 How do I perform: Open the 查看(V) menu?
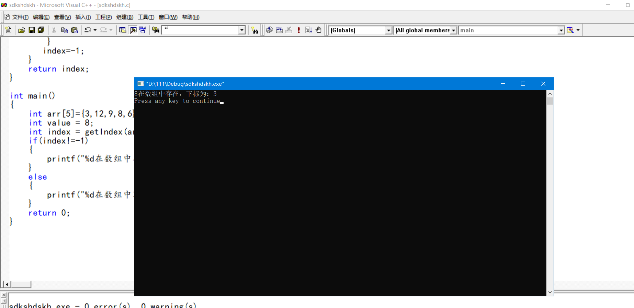coord(63,17)
